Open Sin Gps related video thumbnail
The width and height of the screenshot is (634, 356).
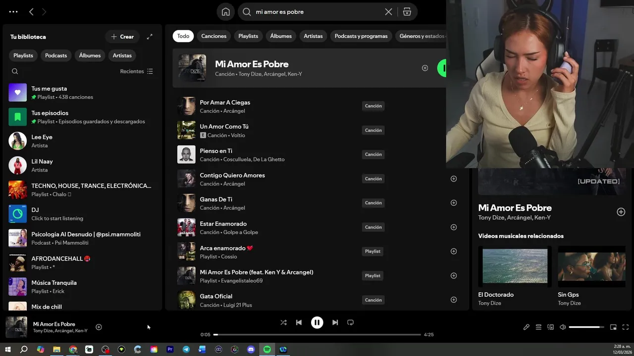point(591,266)
